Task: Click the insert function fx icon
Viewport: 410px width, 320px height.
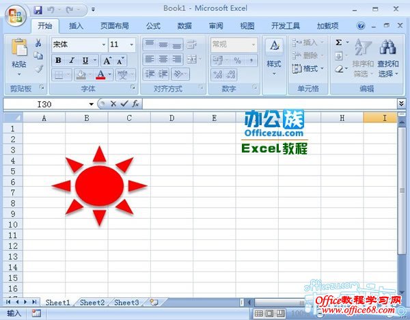Action: (135, 104)
